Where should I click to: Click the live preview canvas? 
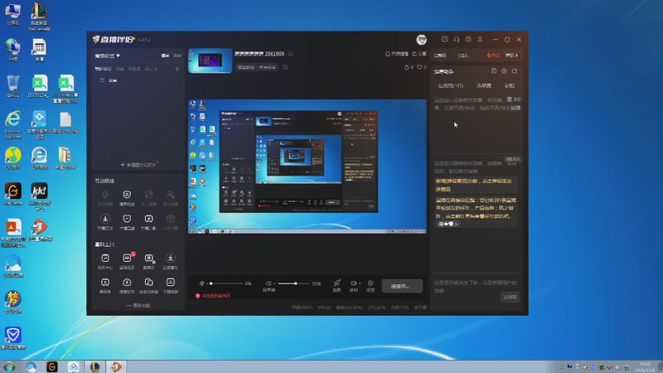click(x=307, y=167)
